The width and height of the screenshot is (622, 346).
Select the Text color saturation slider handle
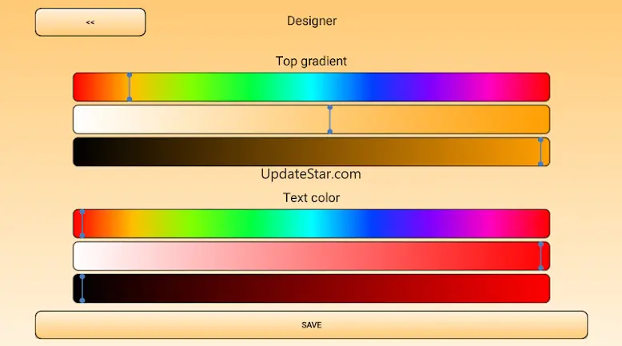click(x=540, y=256)
